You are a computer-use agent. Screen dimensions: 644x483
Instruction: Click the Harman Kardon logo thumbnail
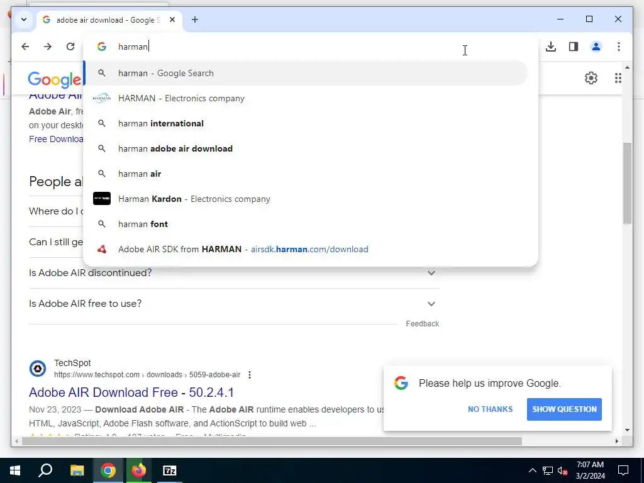coord(101,199)
